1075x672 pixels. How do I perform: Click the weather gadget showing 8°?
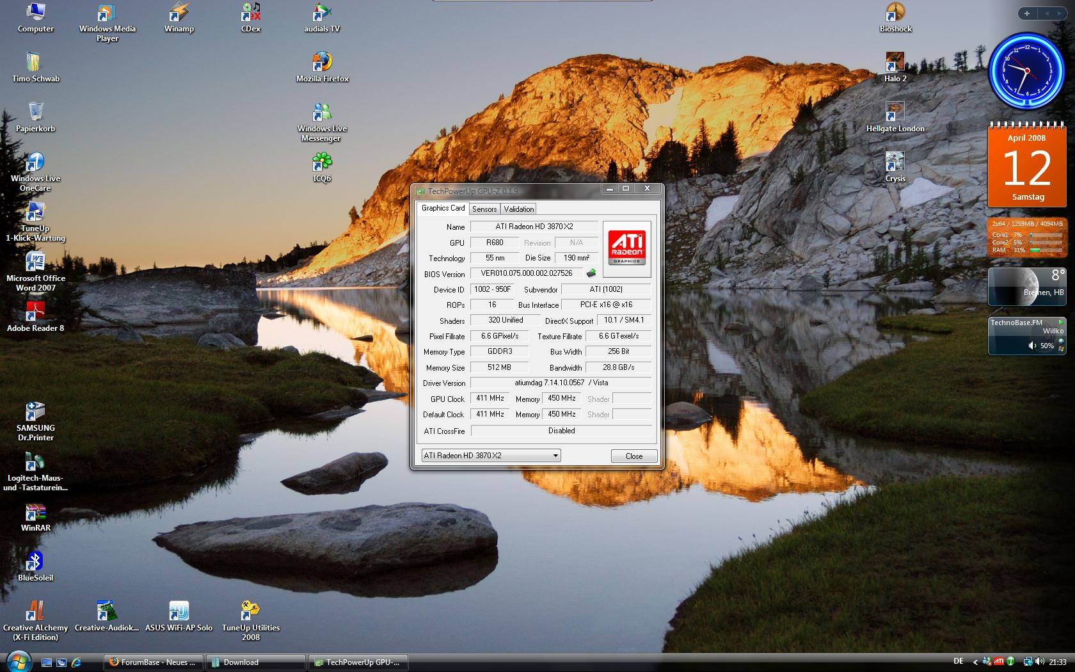1026,287
